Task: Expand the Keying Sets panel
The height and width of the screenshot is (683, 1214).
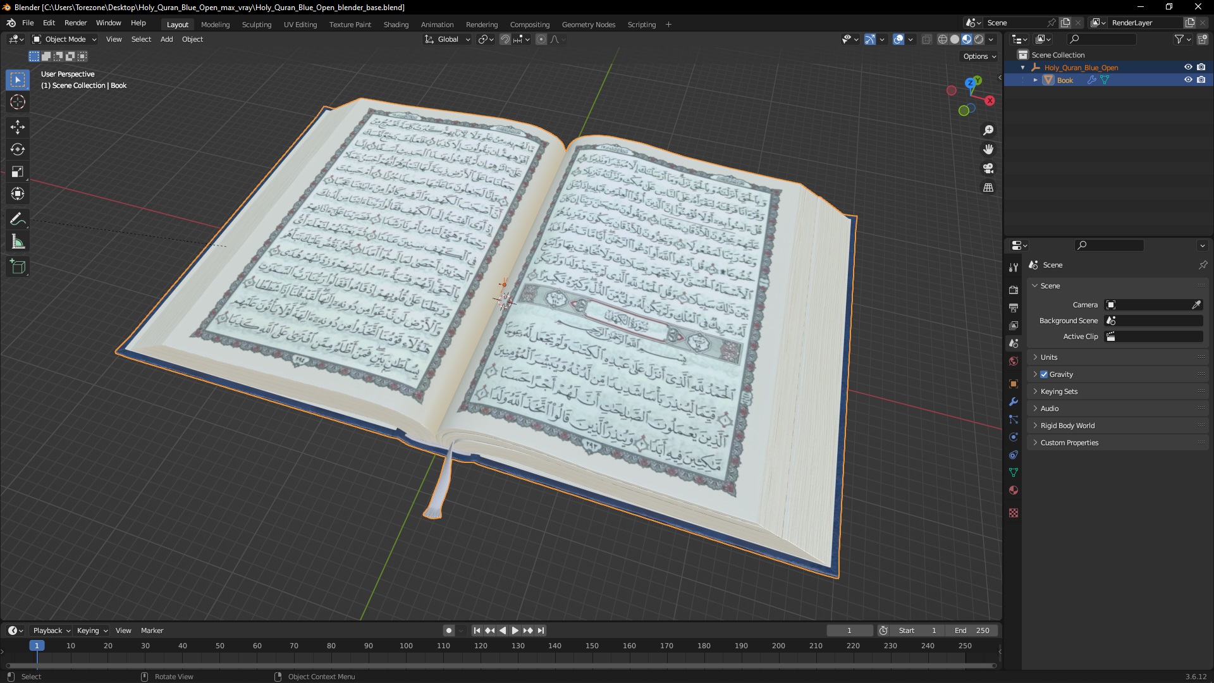Action: tap(1117, 391)
